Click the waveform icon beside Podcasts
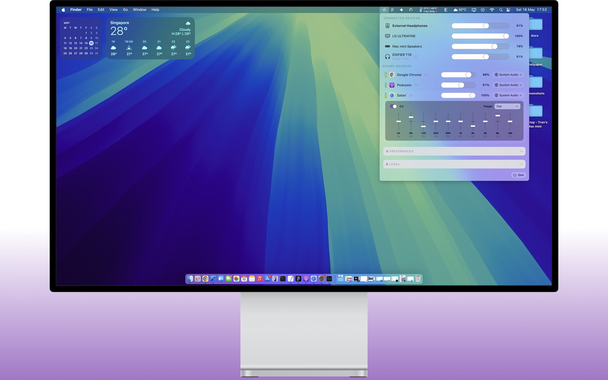This screenshot has height=380, width=608. (x=416, y=85)
